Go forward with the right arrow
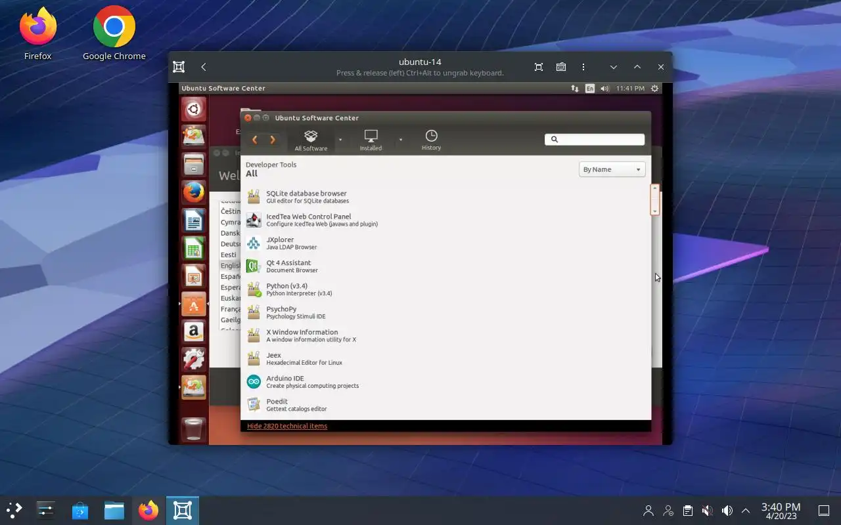 click(x=272, y=140)
